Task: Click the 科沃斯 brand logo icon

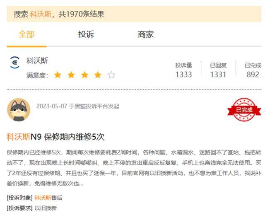Action: tap(15, 63)
